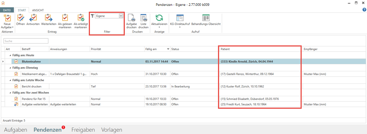Collapse the 'Fällig am: Dienstag' group
The image size is (367, 134).
pos(10,68)
